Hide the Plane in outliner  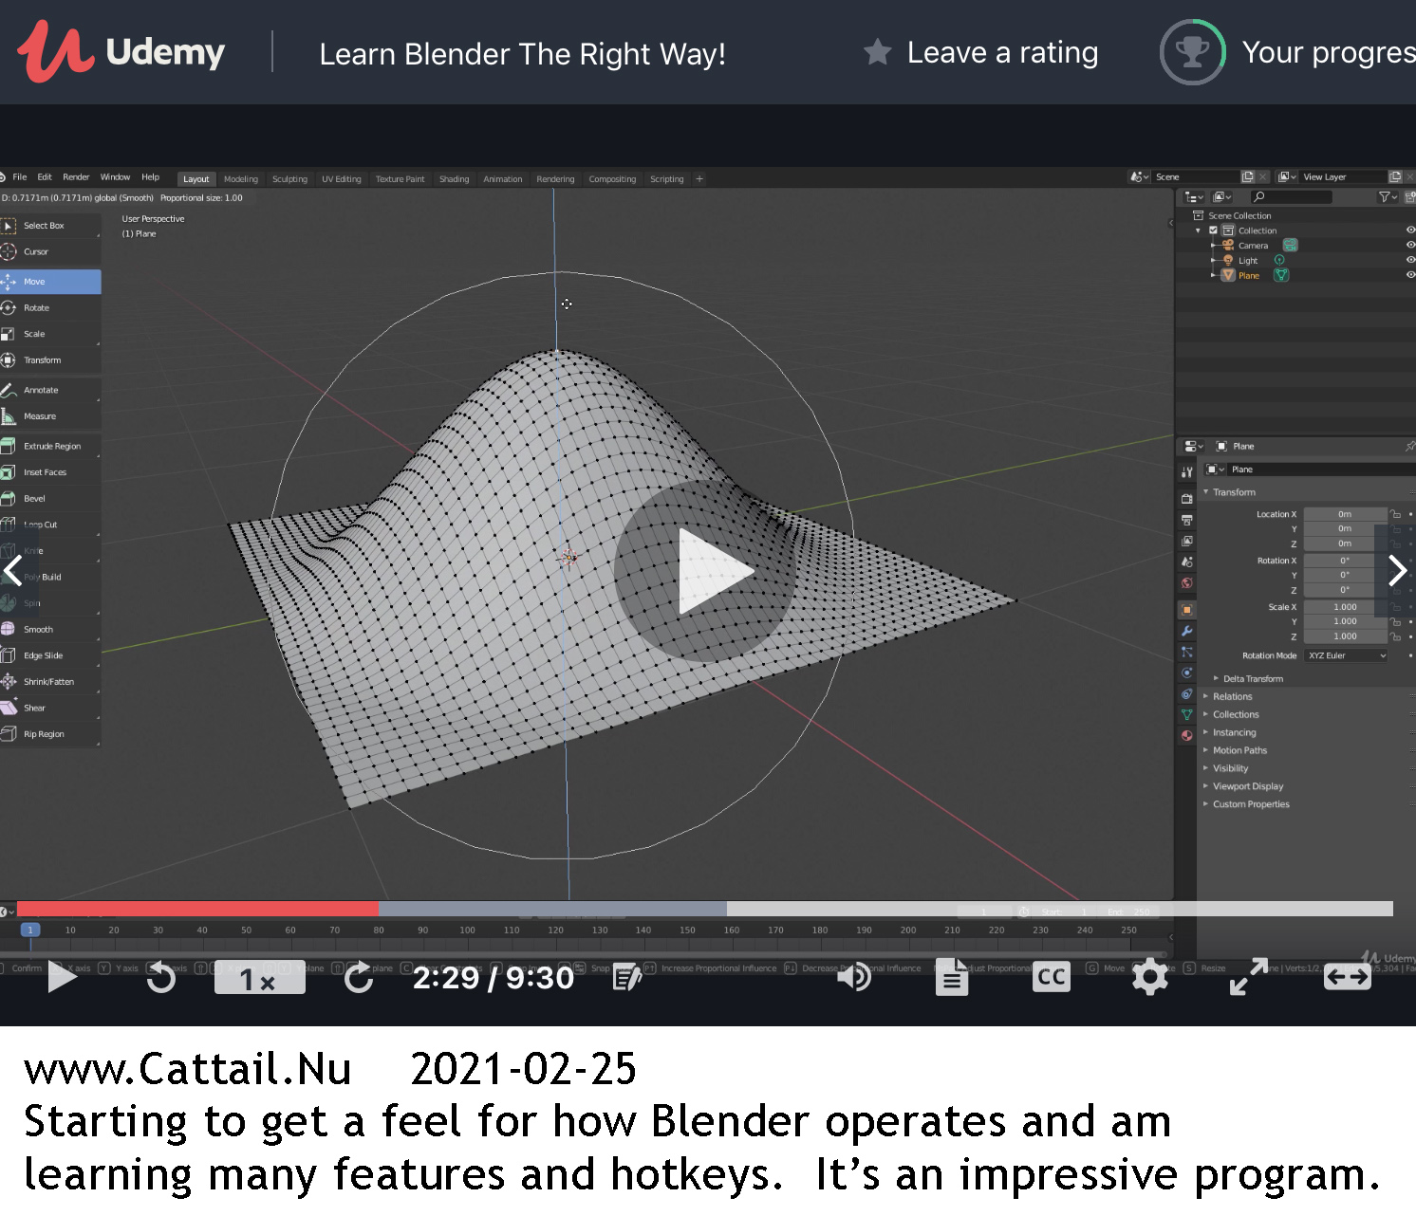pyautogui.click(x=1410, y=275)
